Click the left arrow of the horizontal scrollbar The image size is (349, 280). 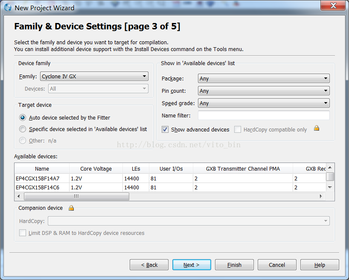click(19, 196)
